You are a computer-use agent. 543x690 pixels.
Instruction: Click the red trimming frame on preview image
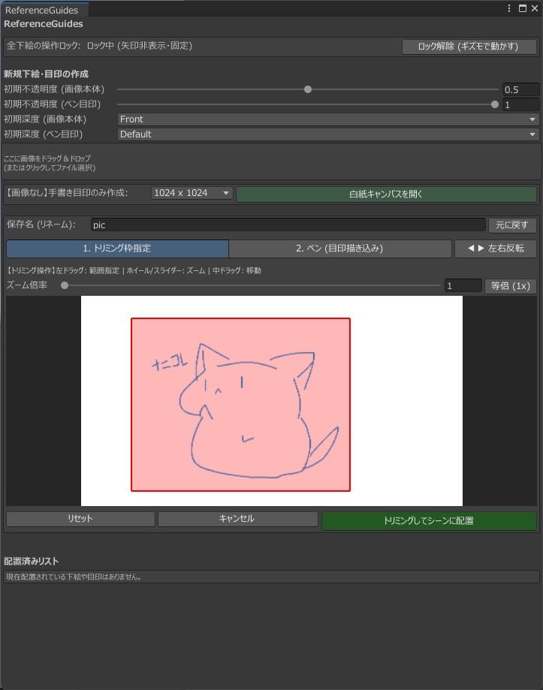(240, 405)
